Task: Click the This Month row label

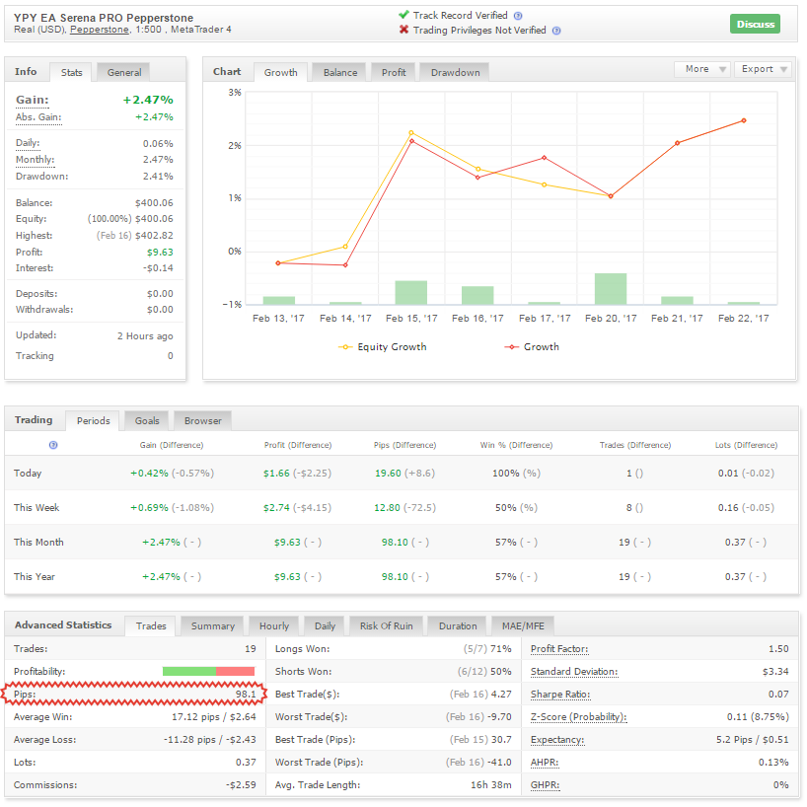Action: [38, 542]
